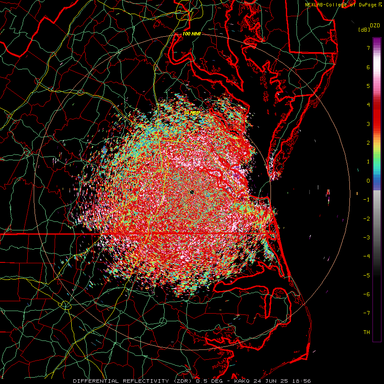384x384 pixels.
Task: Click the 18:56 timestamp text
Action: tap(301, 381)
